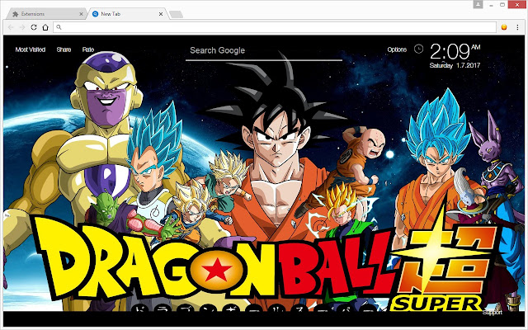528x330 pixels.
Task: Close the New Tab tab
Action: pyautogui.click(x=161, y=14)
